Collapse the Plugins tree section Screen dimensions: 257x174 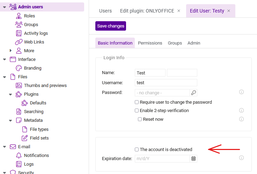click(10, 94)
